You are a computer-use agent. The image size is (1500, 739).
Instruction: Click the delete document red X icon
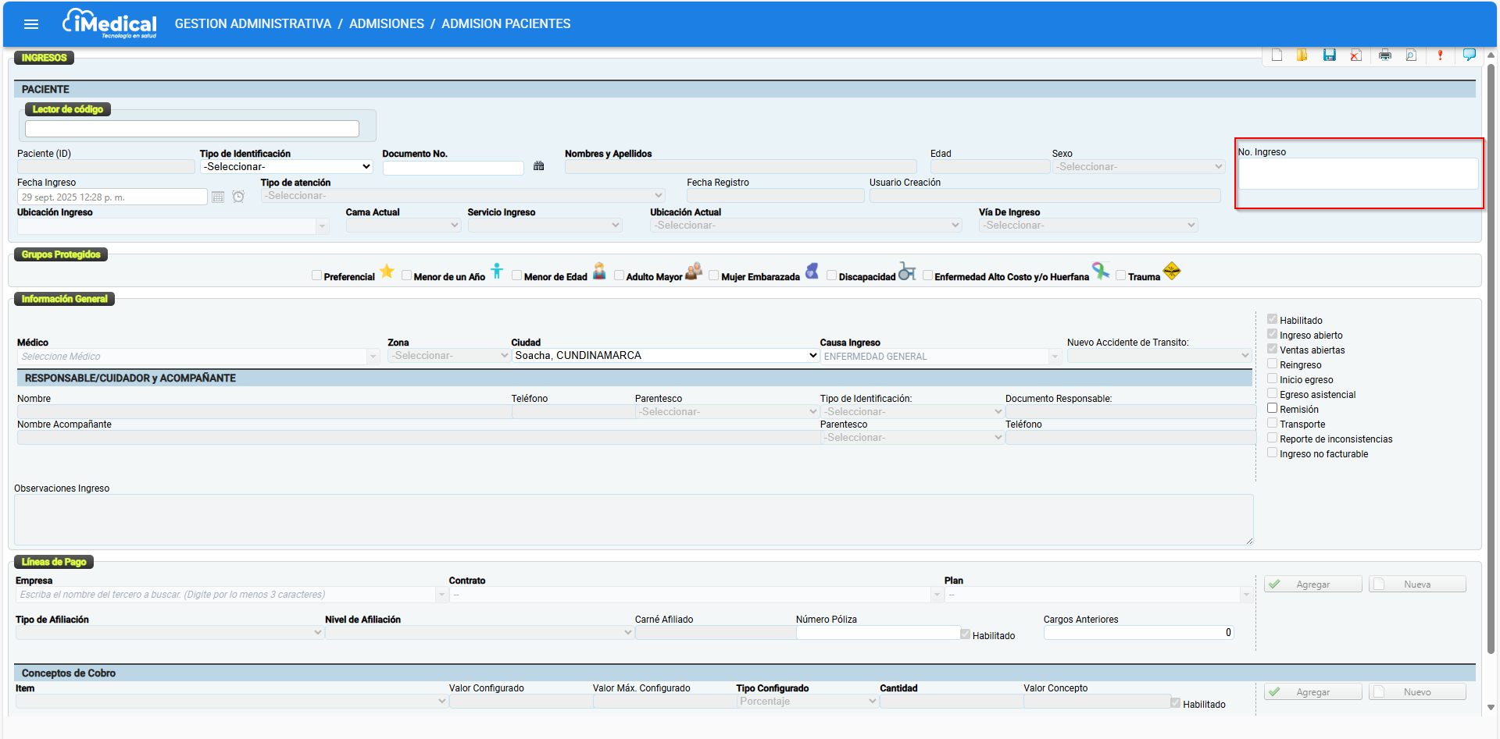(1355, 55)
